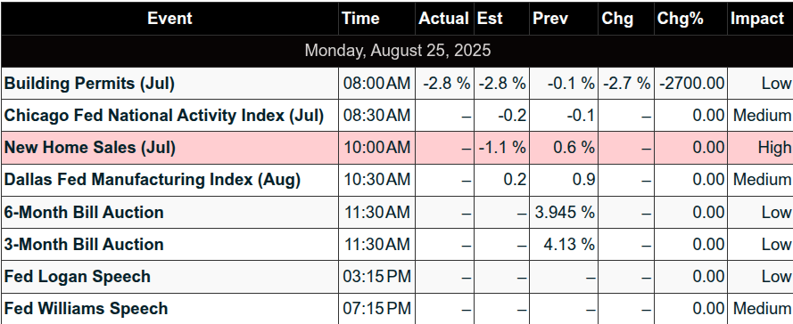This screenshot has width=793, height=324.
Task: Click the Monday, August 25, 2025 date row
Action: [x=397, y=51]
